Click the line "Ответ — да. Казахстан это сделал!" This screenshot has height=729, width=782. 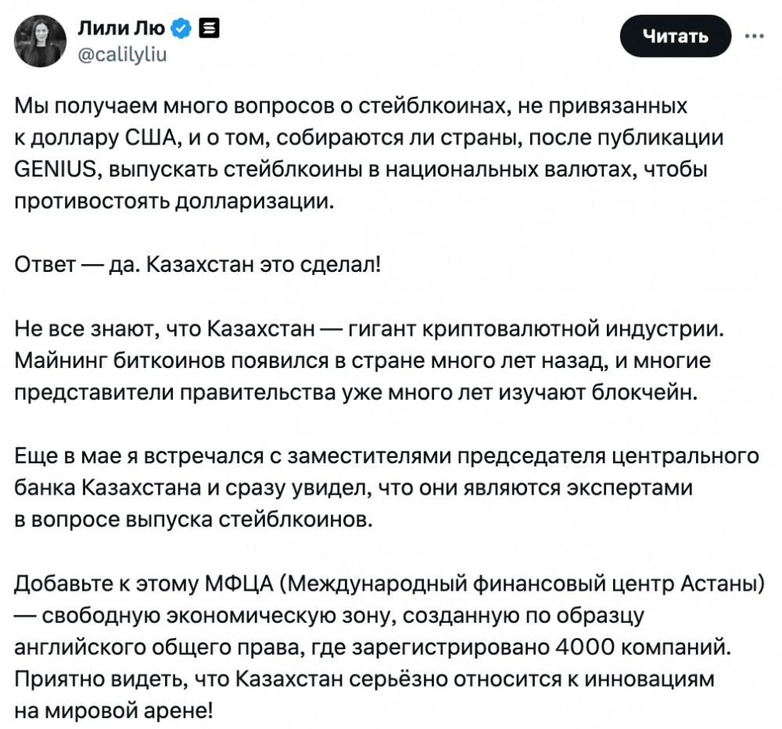(199, 263)
